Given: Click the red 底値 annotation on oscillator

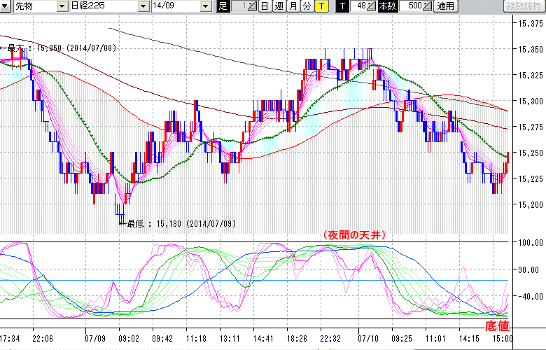Looking at the screenshot, I should [x=497, y=325].
